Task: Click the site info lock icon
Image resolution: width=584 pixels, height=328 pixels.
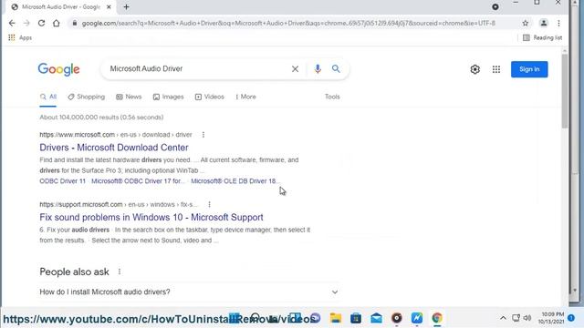Action: [x=75, y=23]
